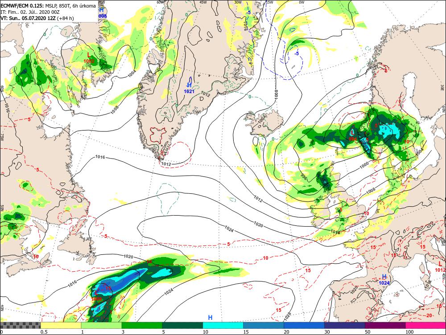The width and height of the screenshot is (446, 335).
Task: Click the "0.5" legend scale value
Action: click(44, 332)
